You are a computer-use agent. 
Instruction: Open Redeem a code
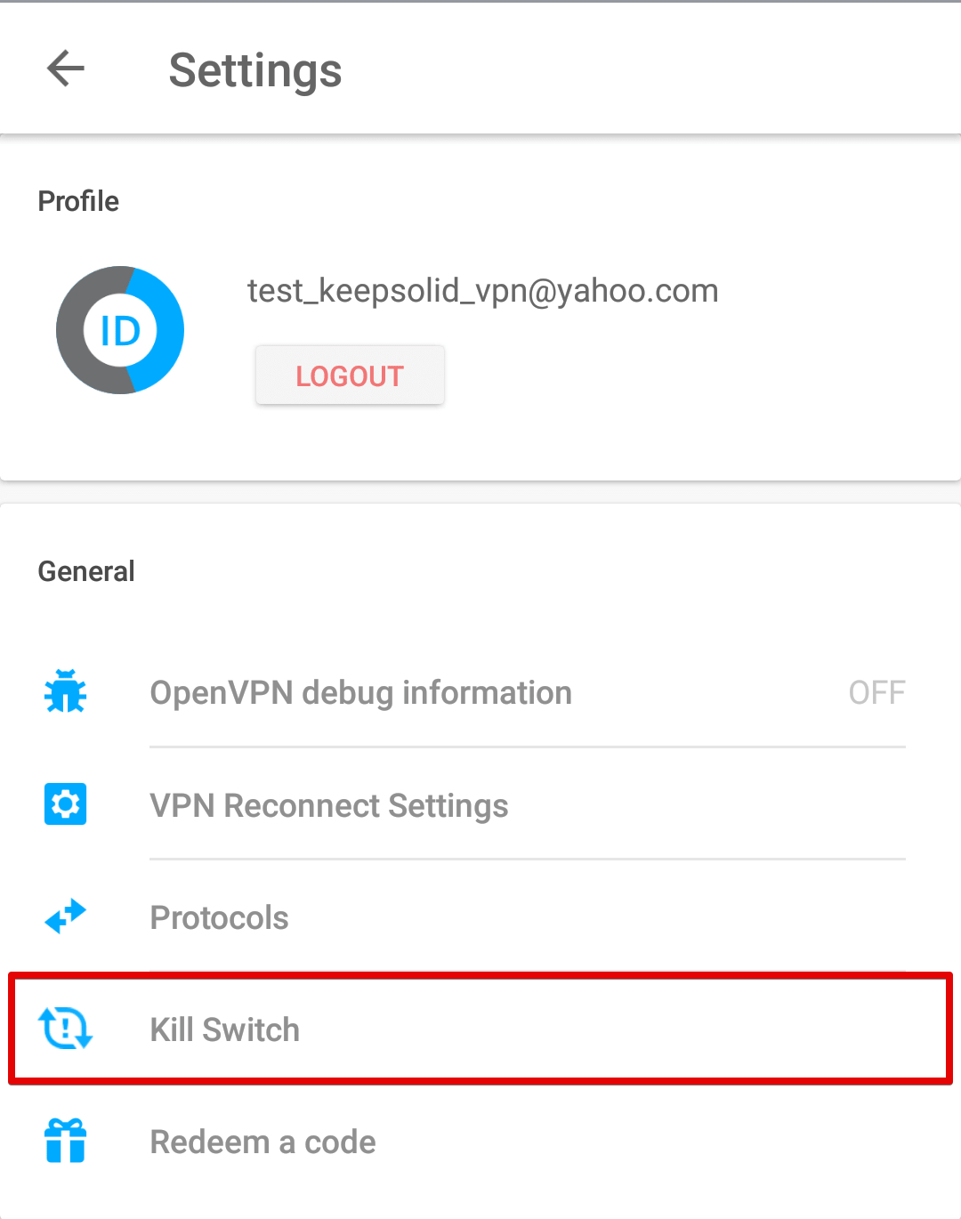[x=262, y=1142]
